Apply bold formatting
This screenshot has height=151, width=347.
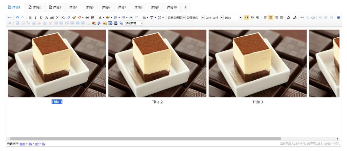pyautogui.click(x=30, y=18)
